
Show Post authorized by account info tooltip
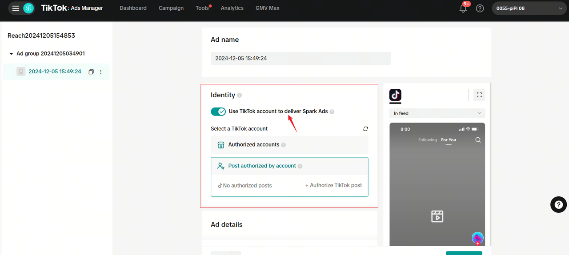click(x=300, y=166)
